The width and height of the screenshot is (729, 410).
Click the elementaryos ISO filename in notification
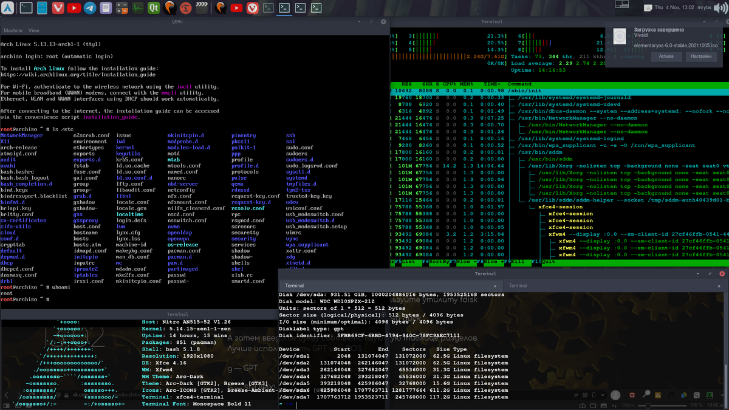pyautogui.click(x=676, y=46)
